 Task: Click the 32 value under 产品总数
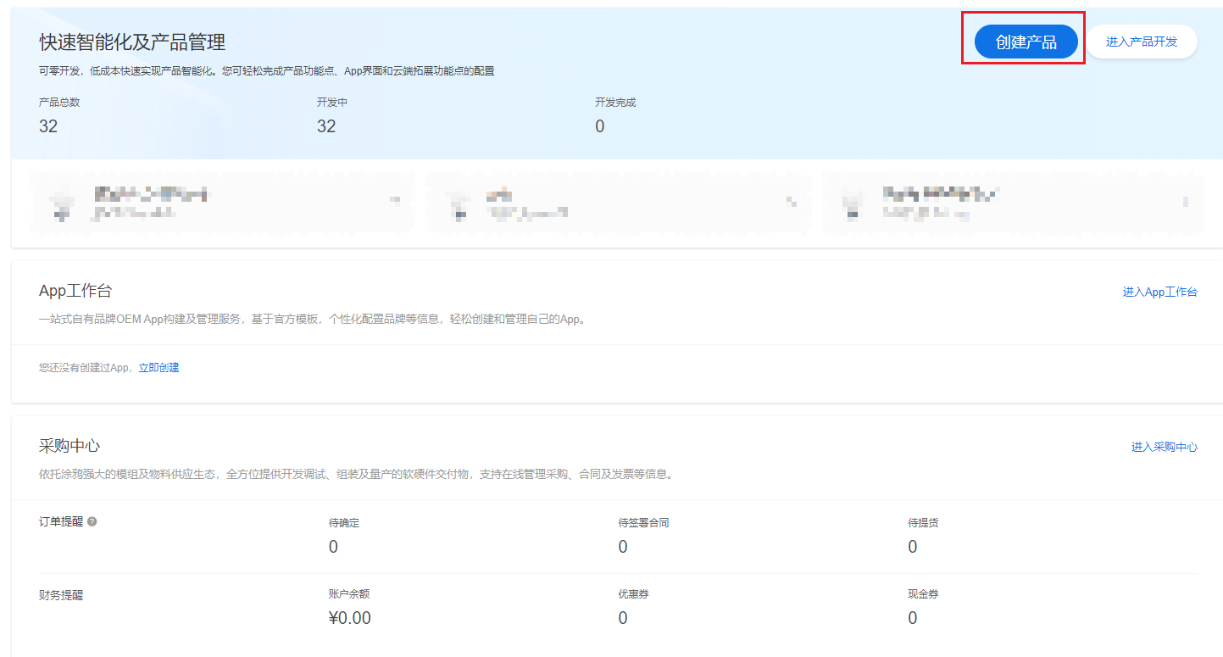[48, 126]
